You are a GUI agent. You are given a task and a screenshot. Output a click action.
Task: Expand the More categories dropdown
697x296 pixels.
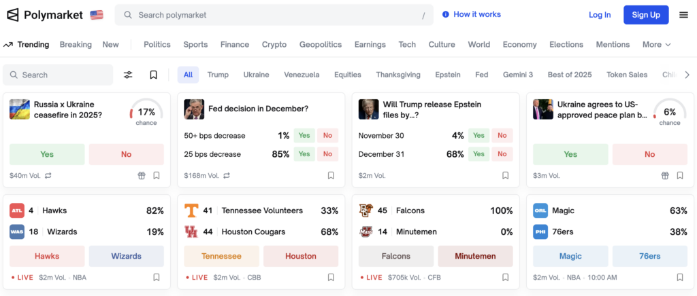click(x=657, y=45)
